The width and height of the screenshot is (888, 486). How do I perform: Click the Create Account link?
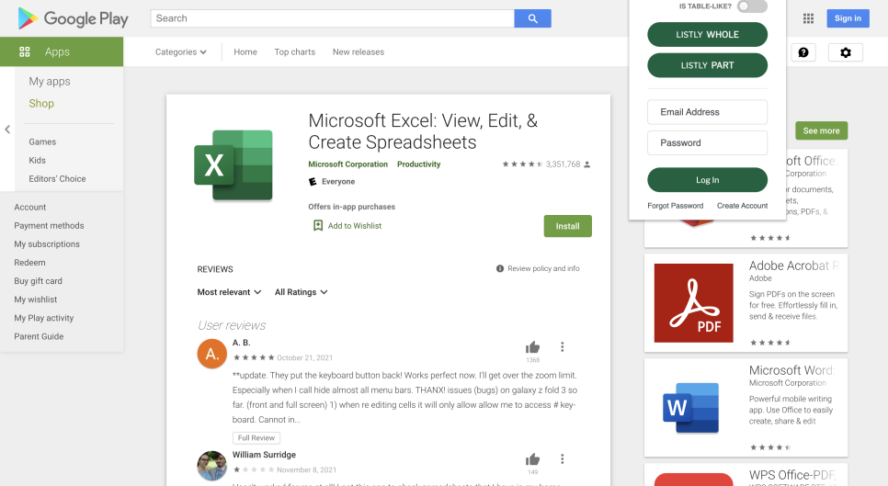pyautogui.click(x=743, y=206)
